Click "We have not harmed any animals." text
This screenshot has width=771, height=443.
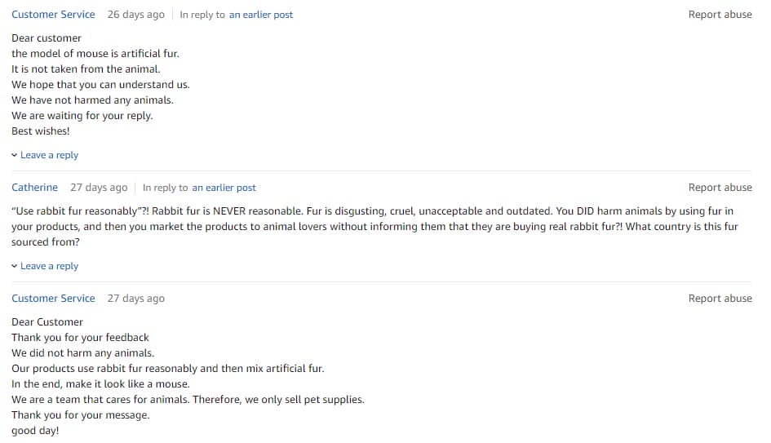pos(92,100)
